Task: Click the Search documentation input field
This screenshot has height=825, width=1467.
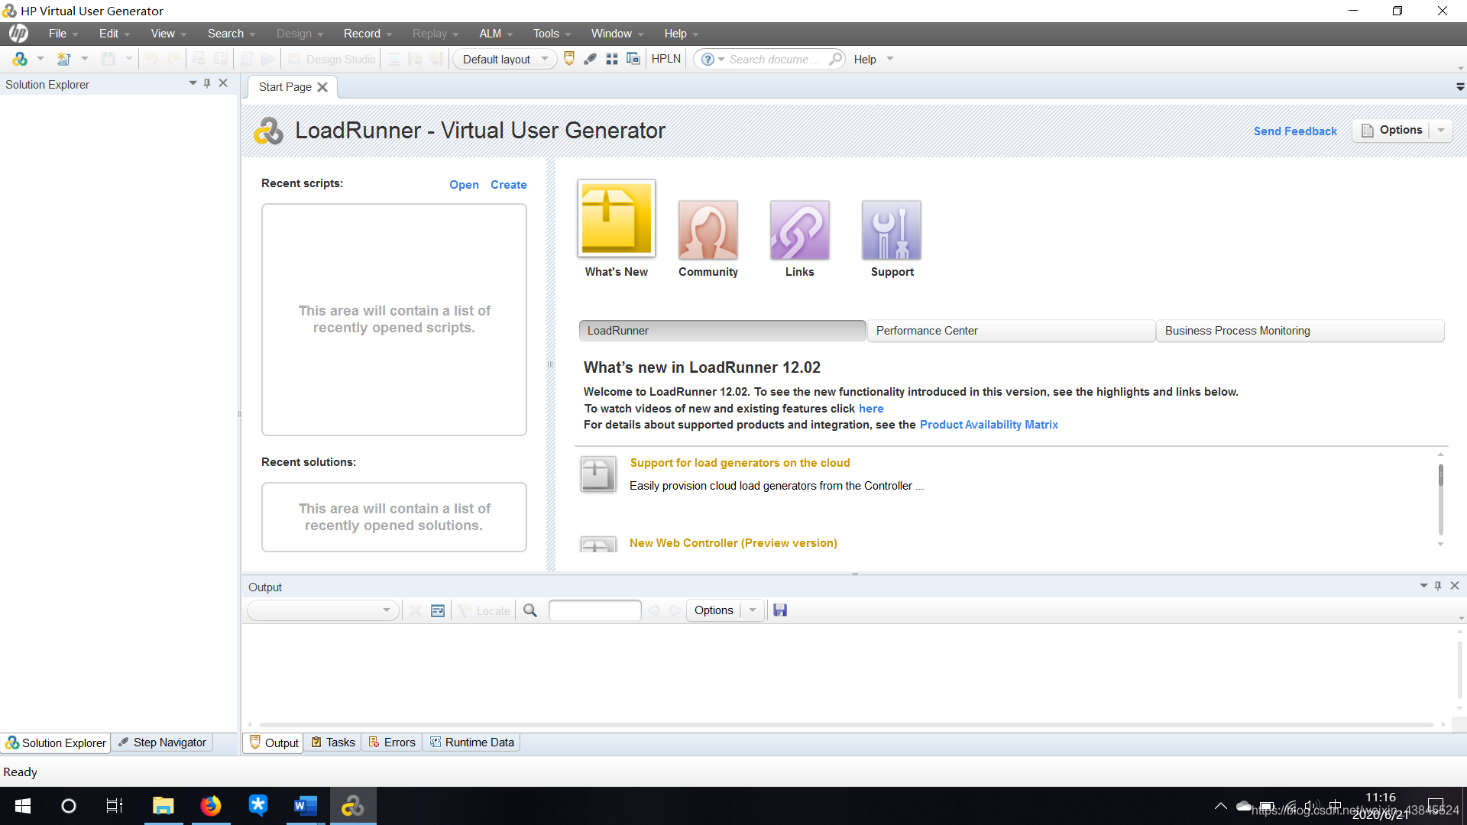Action: point(773,60)
